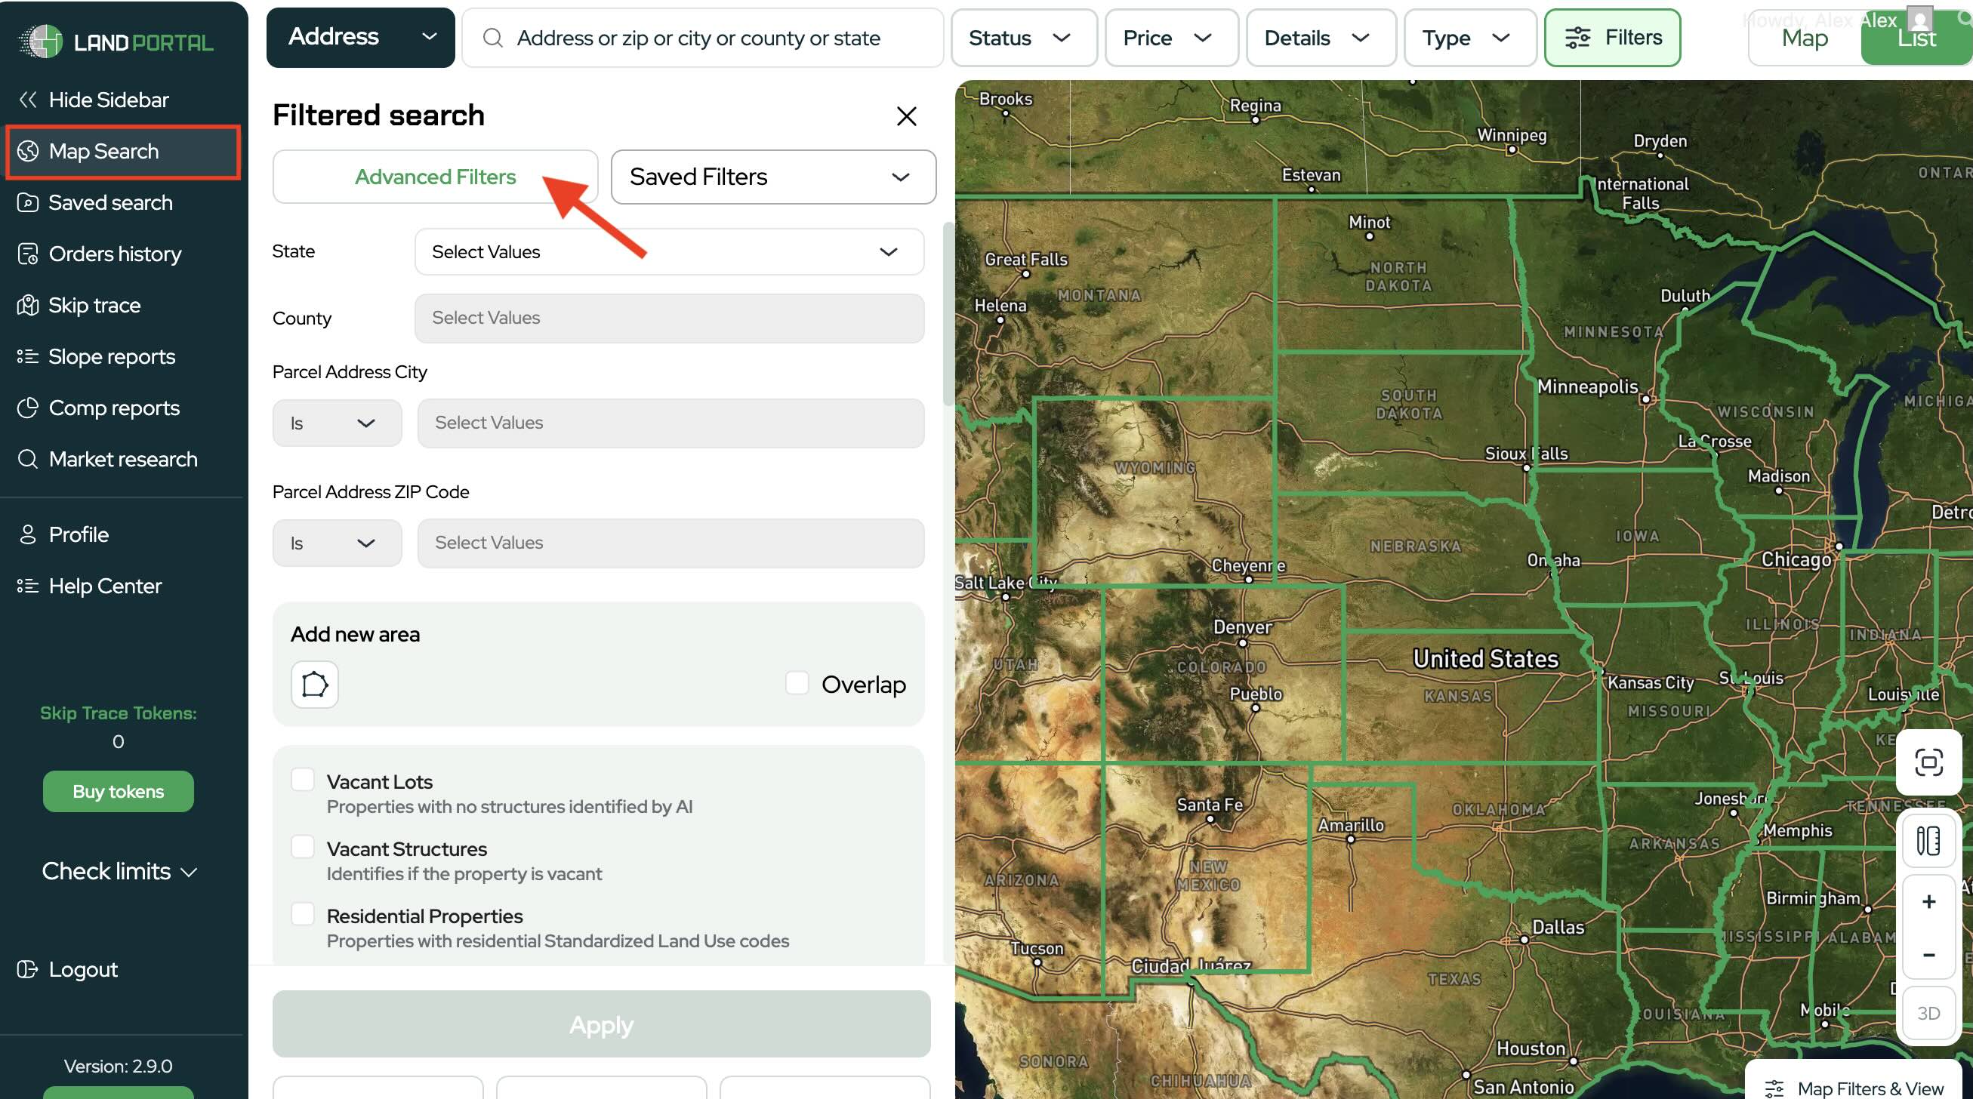Toggle the Overlap checkbox
Image resolution: width=1973 pixels, height=1099 pixels.
(x=797, y=683)
